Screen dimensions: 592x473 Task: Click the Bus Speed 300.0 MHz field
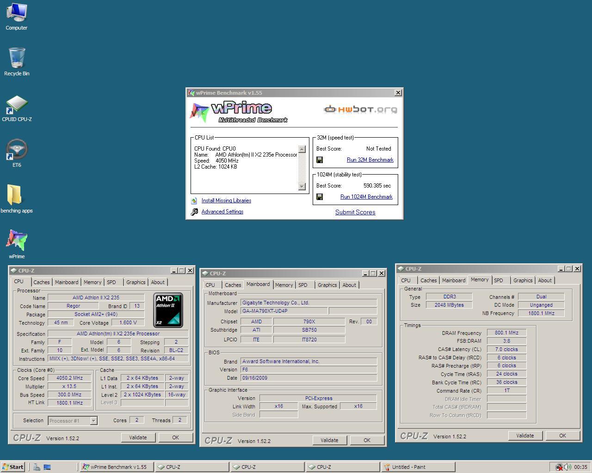point(70,394)
